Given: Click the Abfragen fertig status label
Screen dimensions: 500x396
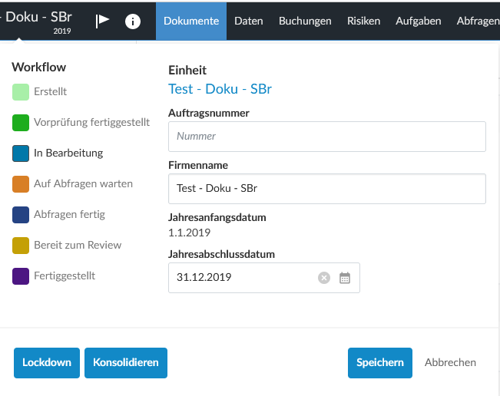Looking at the screenshot, I should tap(70, 214).
